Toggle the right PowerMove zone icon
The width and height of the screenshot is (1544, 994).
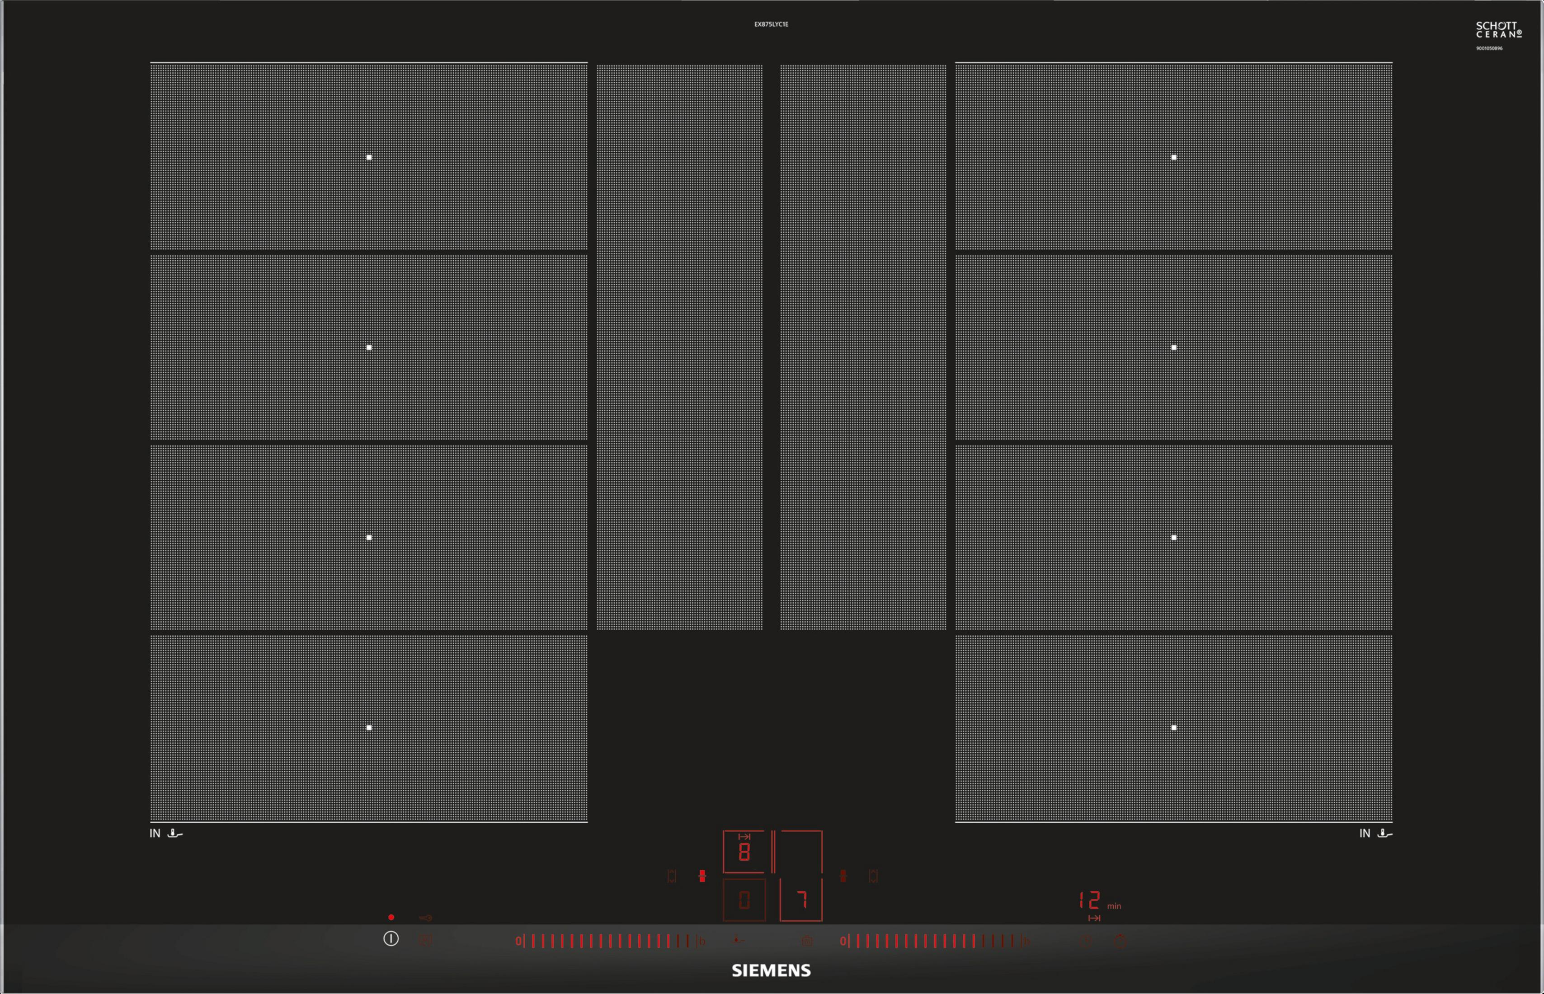(873, 876)
